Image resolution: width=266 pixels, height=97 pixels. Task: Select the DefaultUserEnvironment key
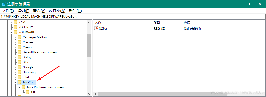40,52
